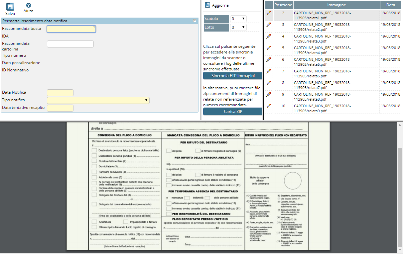This screenshot has width=403, height=254.
Task: Edit row with Posizione 3 pencil icon
Action: (x=269, y=25)
